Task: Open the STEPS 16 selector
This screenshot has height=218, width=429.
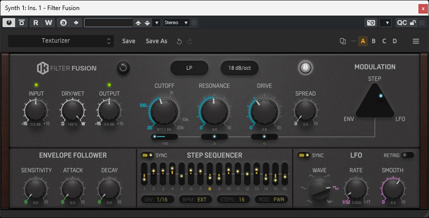Action: pyautogui.click(x=233, y=199)
